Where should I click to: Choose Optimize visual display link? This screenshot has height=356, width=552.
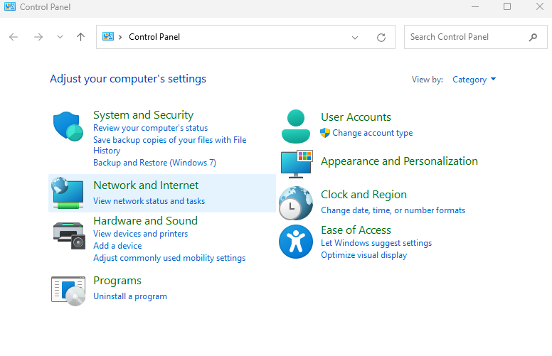363,255
